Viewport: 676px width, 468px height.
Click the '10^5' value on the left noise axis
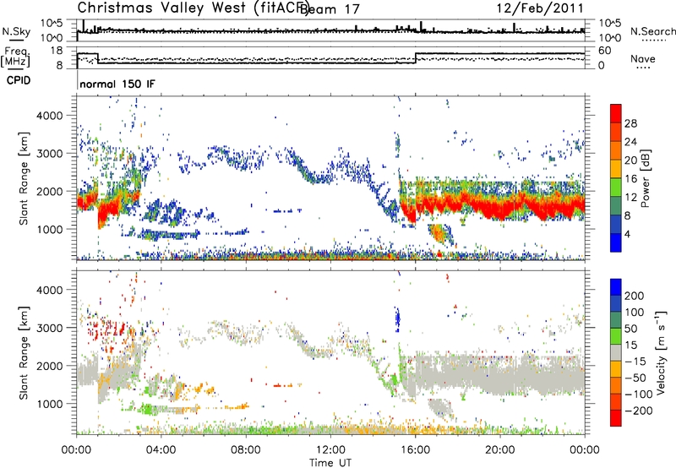(x=52, y=24)
